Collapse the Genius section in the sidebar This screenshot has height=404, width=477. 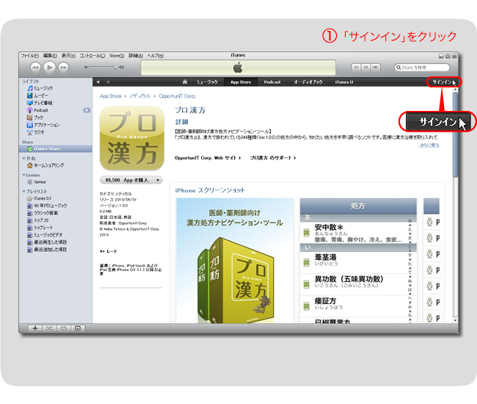[x=23, y=174]
